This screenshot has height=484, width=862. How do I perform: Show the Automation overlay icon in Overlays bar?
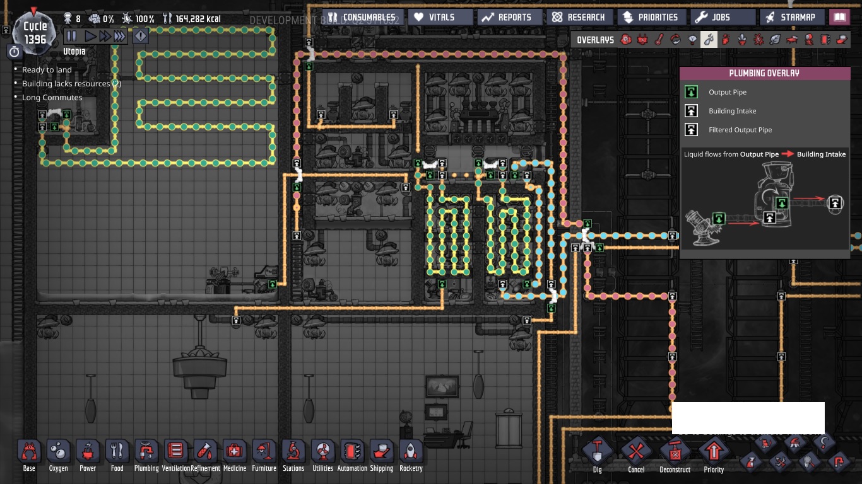tap(825, 40)
